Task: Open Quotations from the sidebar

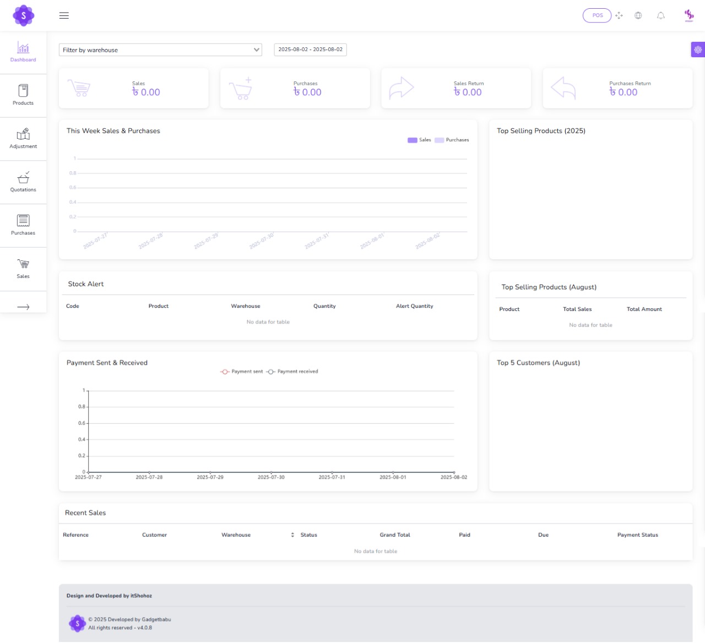Action: [23, 182]
